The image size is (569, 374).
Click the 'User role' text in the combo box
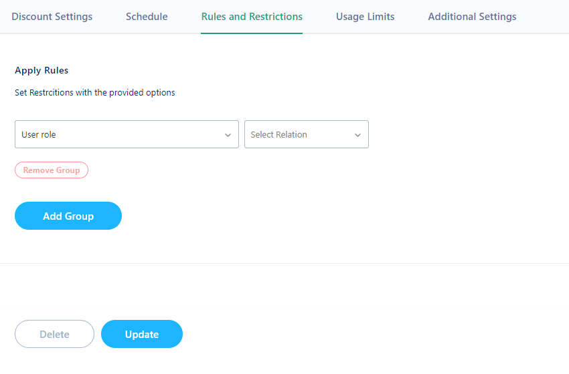[x=38, y=135]
